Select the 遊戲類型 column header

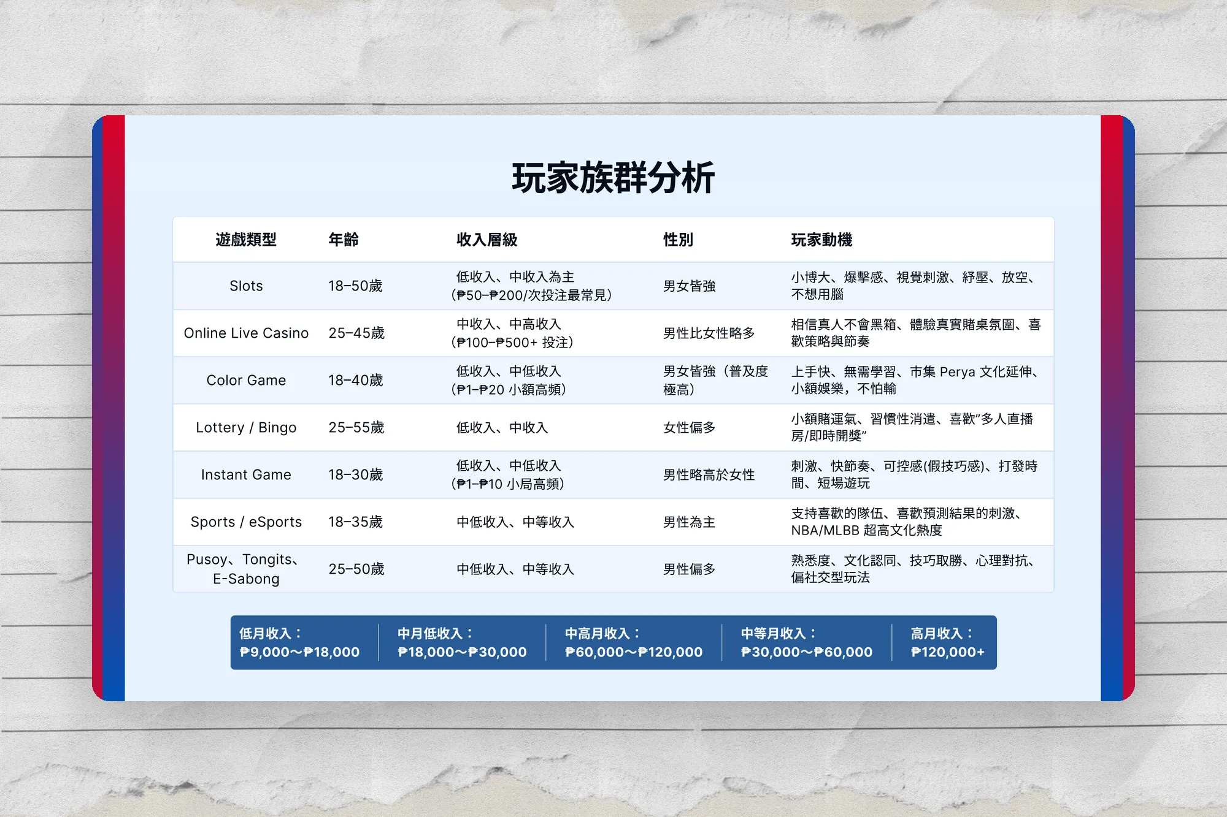(246, 240)
